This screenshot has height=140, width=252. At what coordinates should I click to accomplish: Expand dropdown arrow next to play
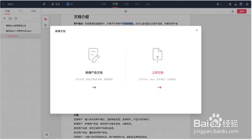click(221, 4)
